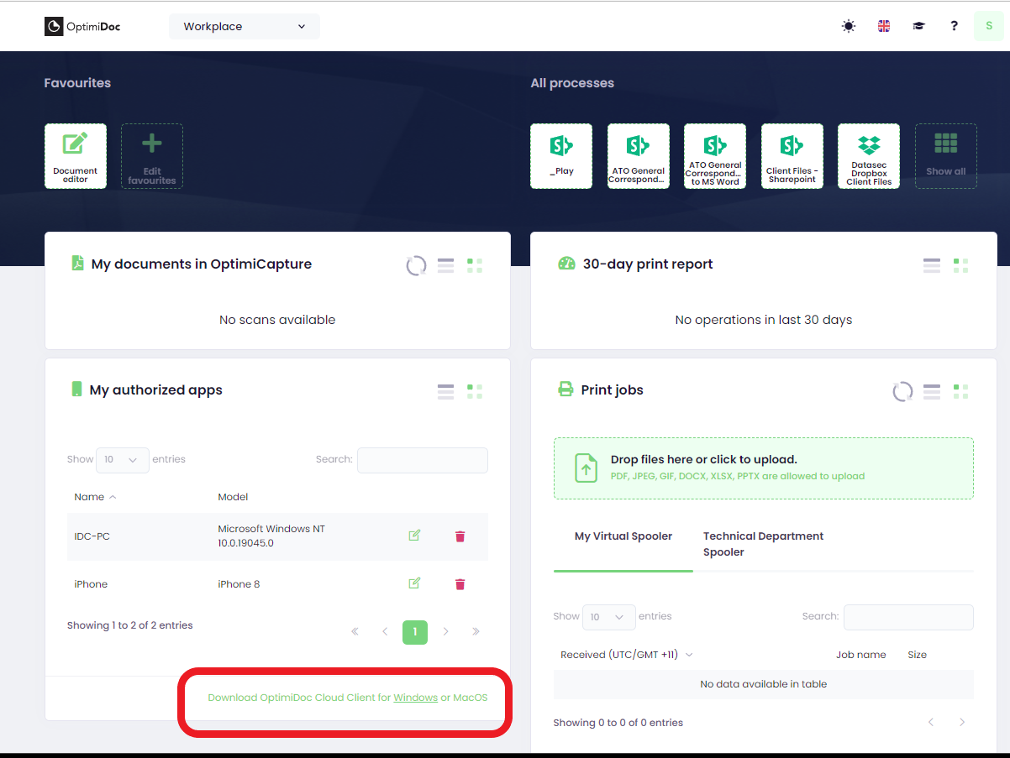Viewport: 1010px width, 758px height.
Task: Sort authorized apps by Model column
Action: 233,497
